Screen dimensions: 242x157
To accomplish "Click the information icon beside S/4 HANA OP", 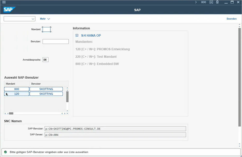I will pos(77,35).
